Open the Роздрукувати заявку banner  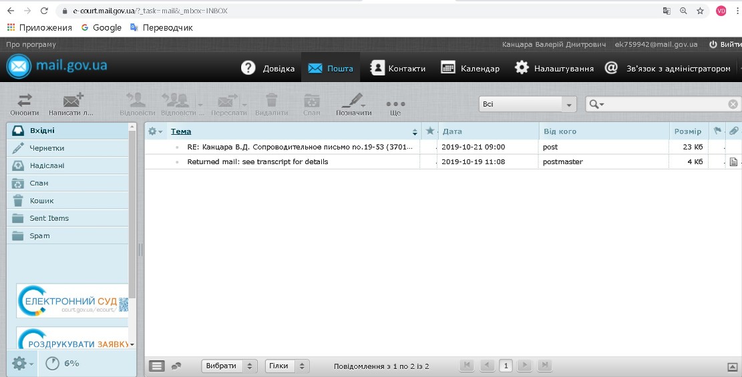[x=72, y=338]
